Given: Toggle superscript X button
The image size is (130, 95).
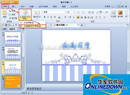Looking at the screenshot, I should coord(65,17).
